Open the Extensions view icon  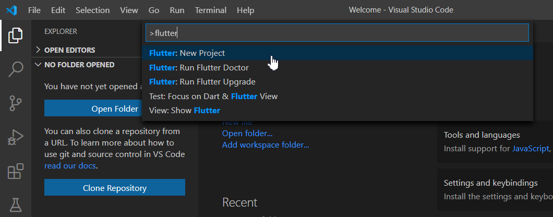[x=16, y=171]
